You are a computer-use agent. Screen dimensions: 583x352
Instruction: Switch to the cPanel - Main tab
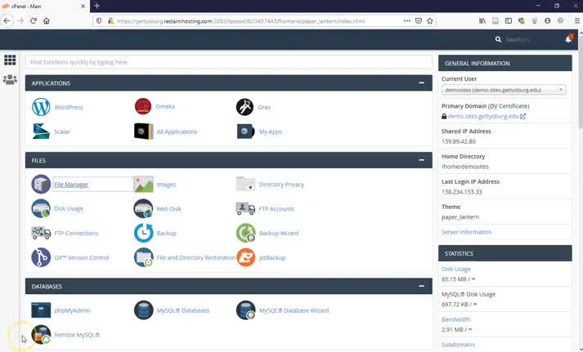click(44, 6)
